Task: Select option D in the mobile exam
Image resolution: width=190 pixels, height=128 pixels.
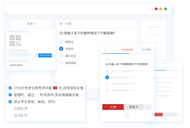Action: coord(107,90)
